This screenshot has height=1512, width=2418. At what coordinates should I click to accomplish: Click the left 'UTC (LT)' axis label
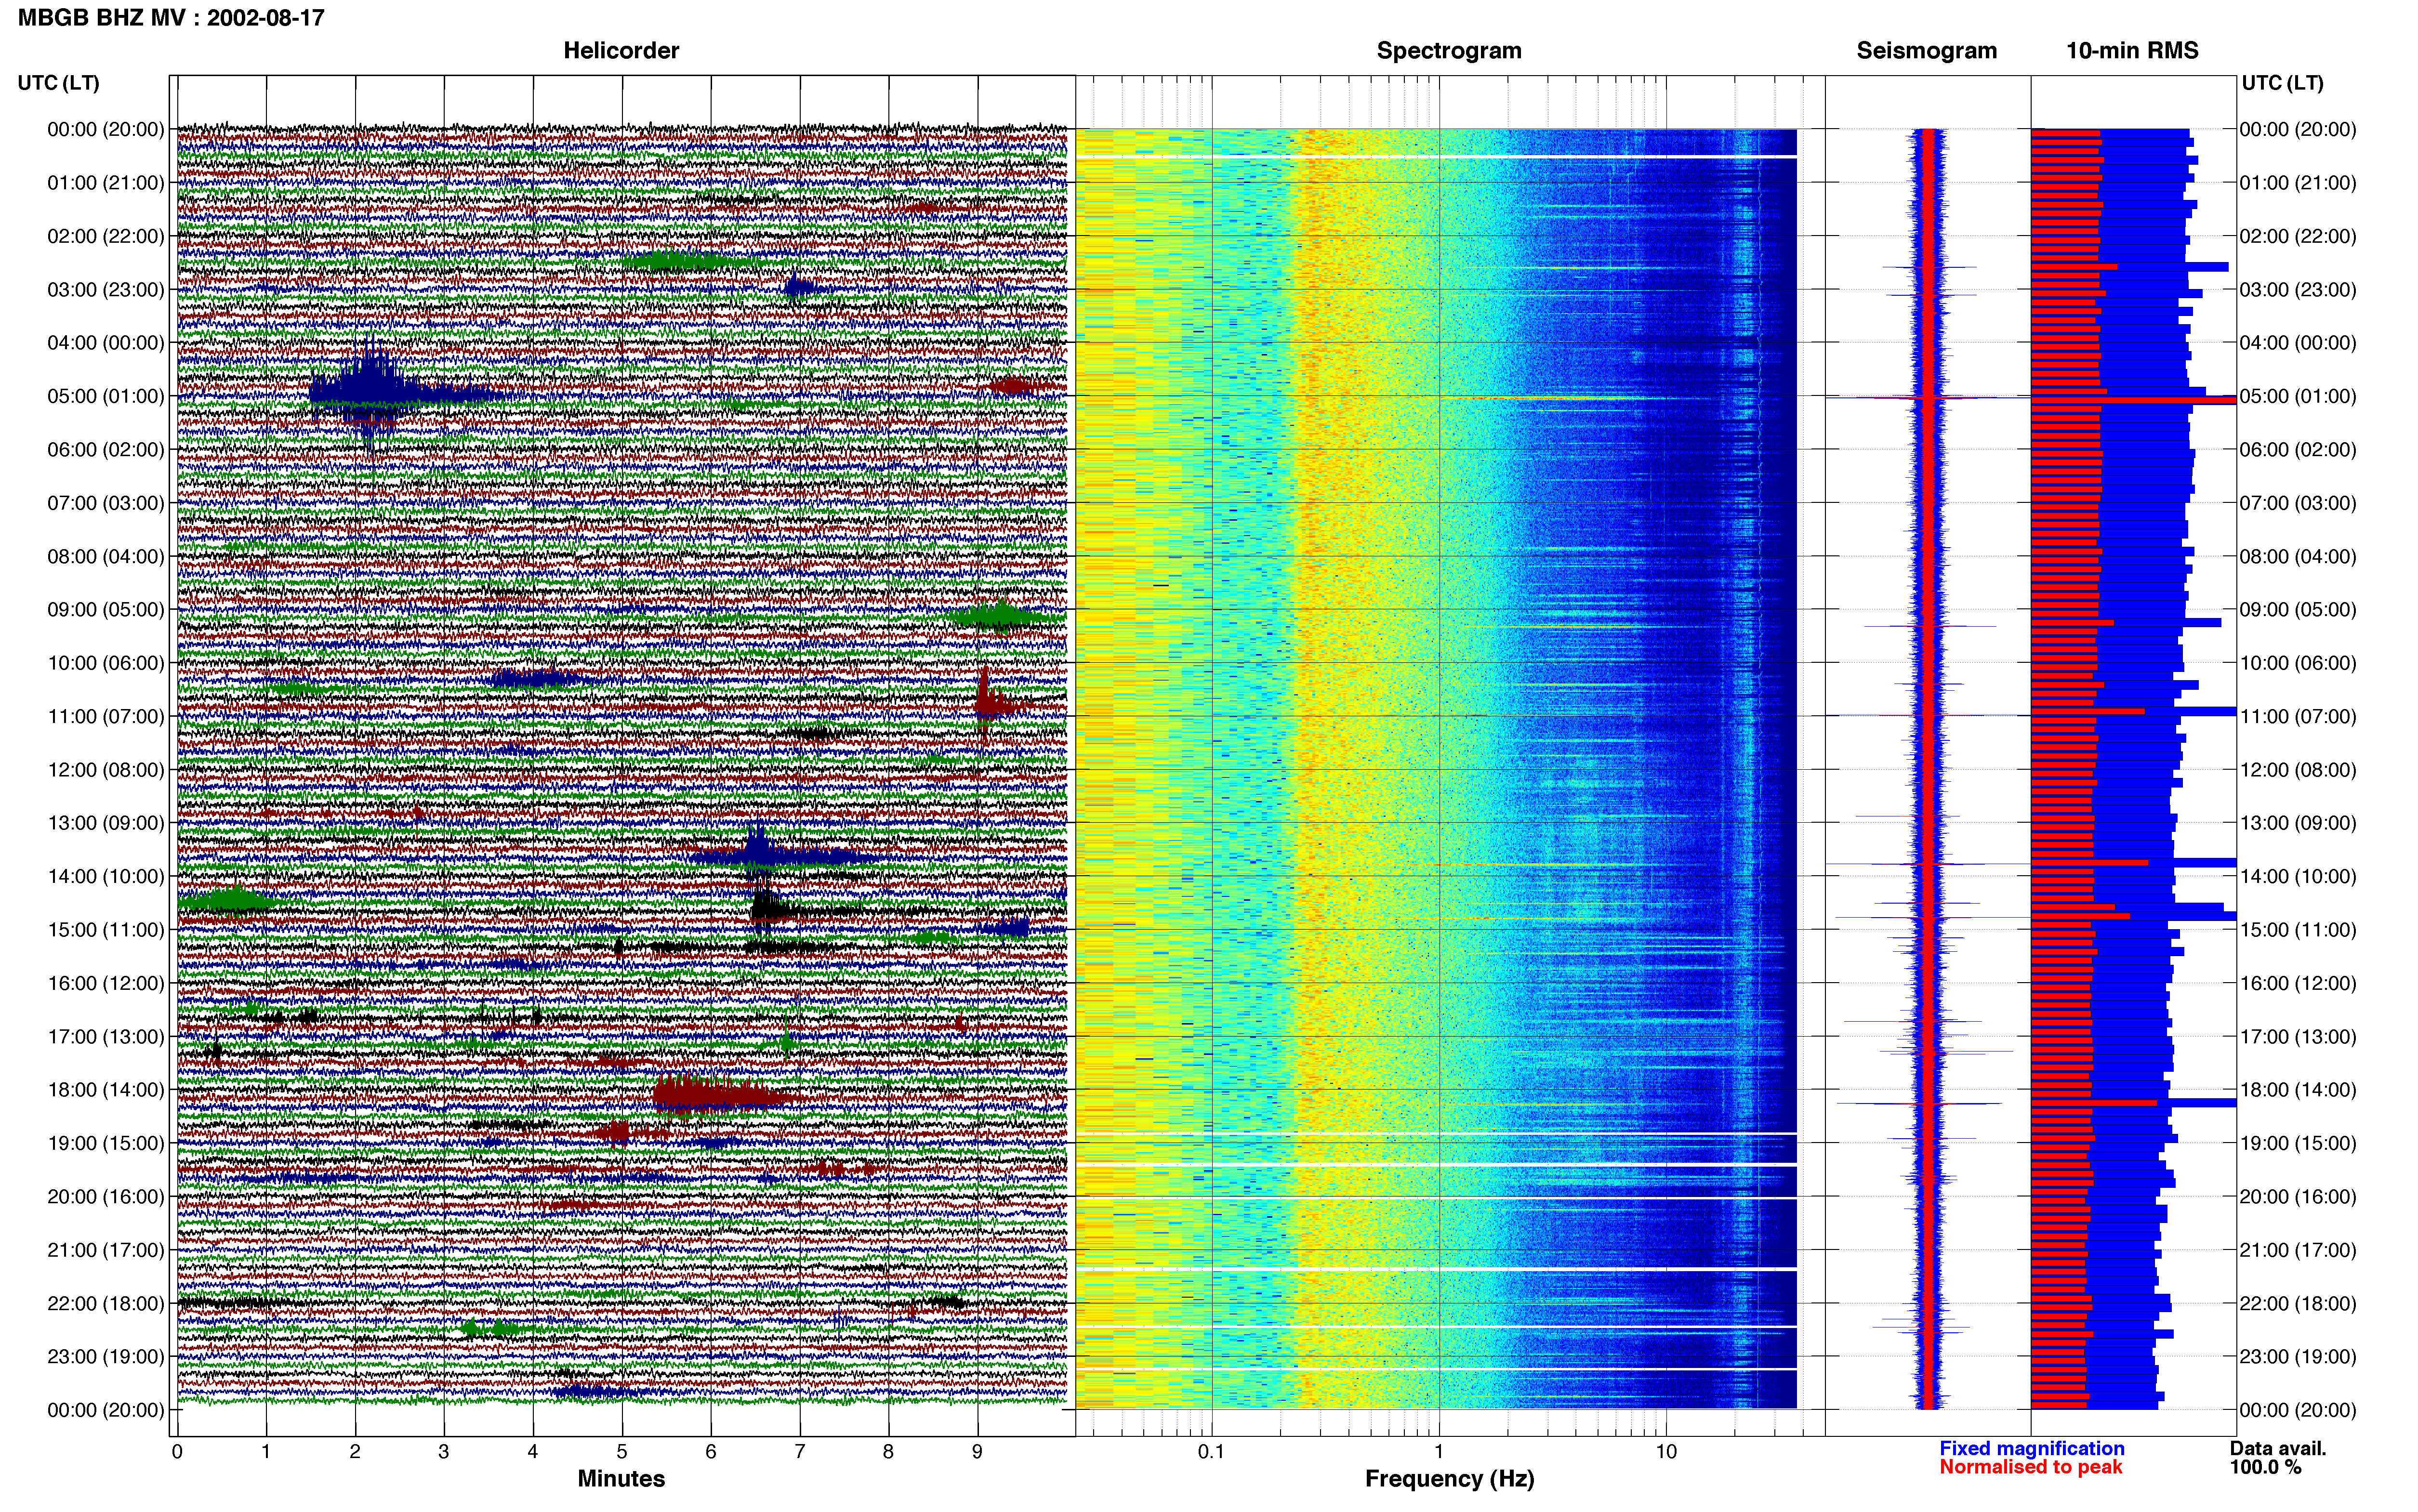59,83
